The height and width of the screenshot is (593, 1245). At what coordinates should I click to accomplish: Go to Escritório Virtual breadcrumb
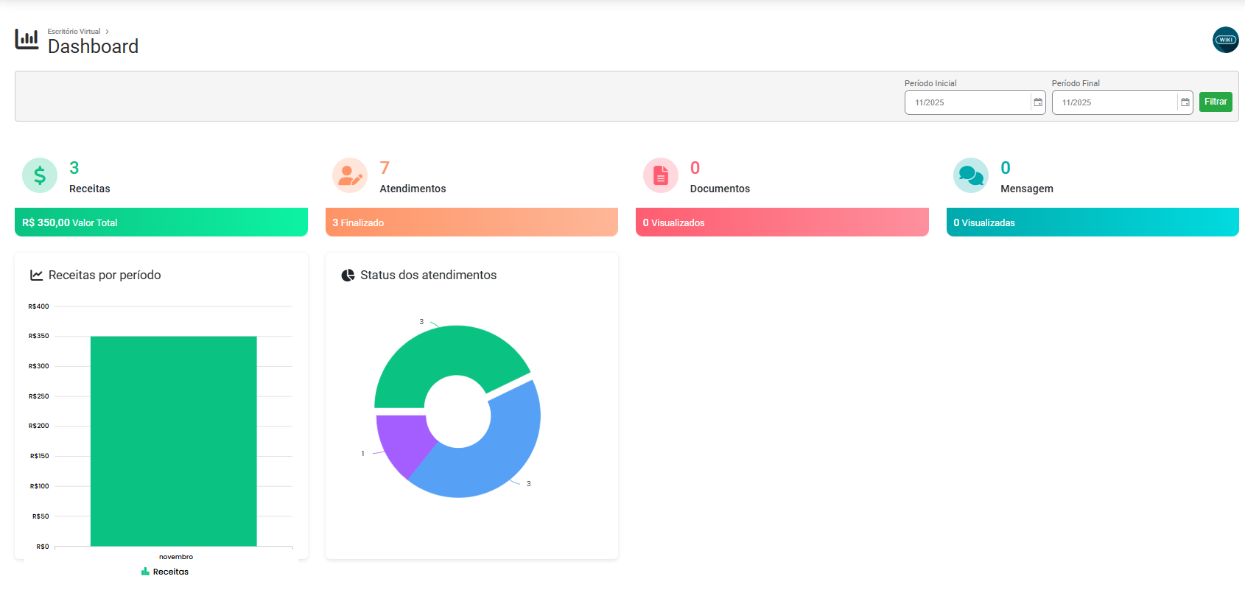tap(74, 32)
